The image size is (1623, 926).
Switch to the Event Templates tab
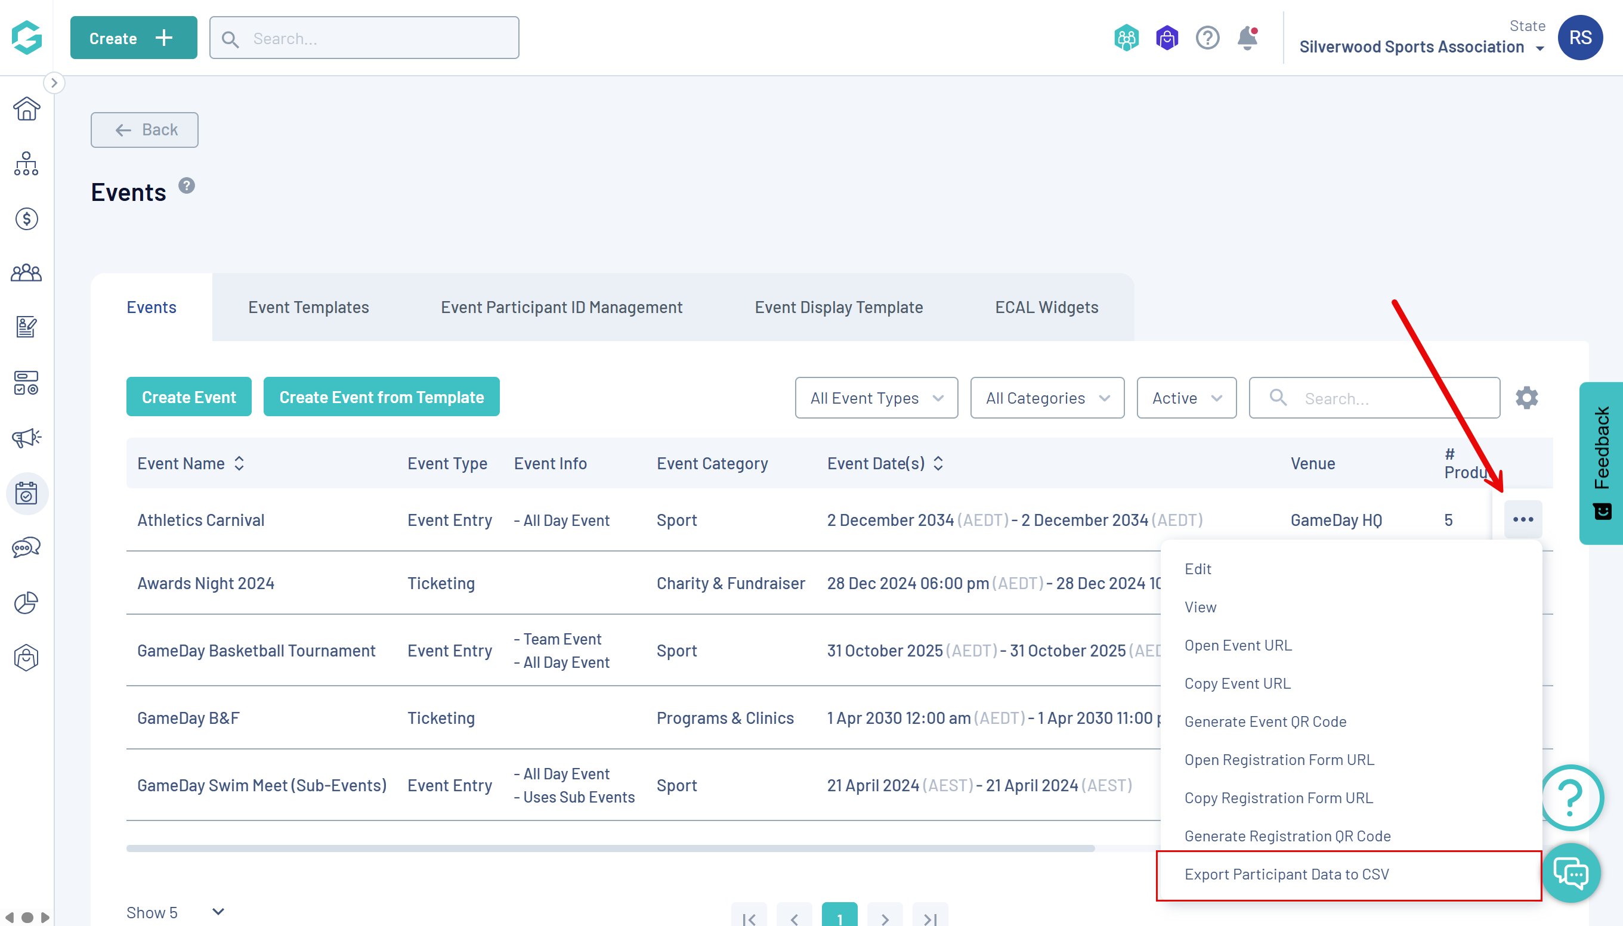pyautogui.click(x=308, y=307)
